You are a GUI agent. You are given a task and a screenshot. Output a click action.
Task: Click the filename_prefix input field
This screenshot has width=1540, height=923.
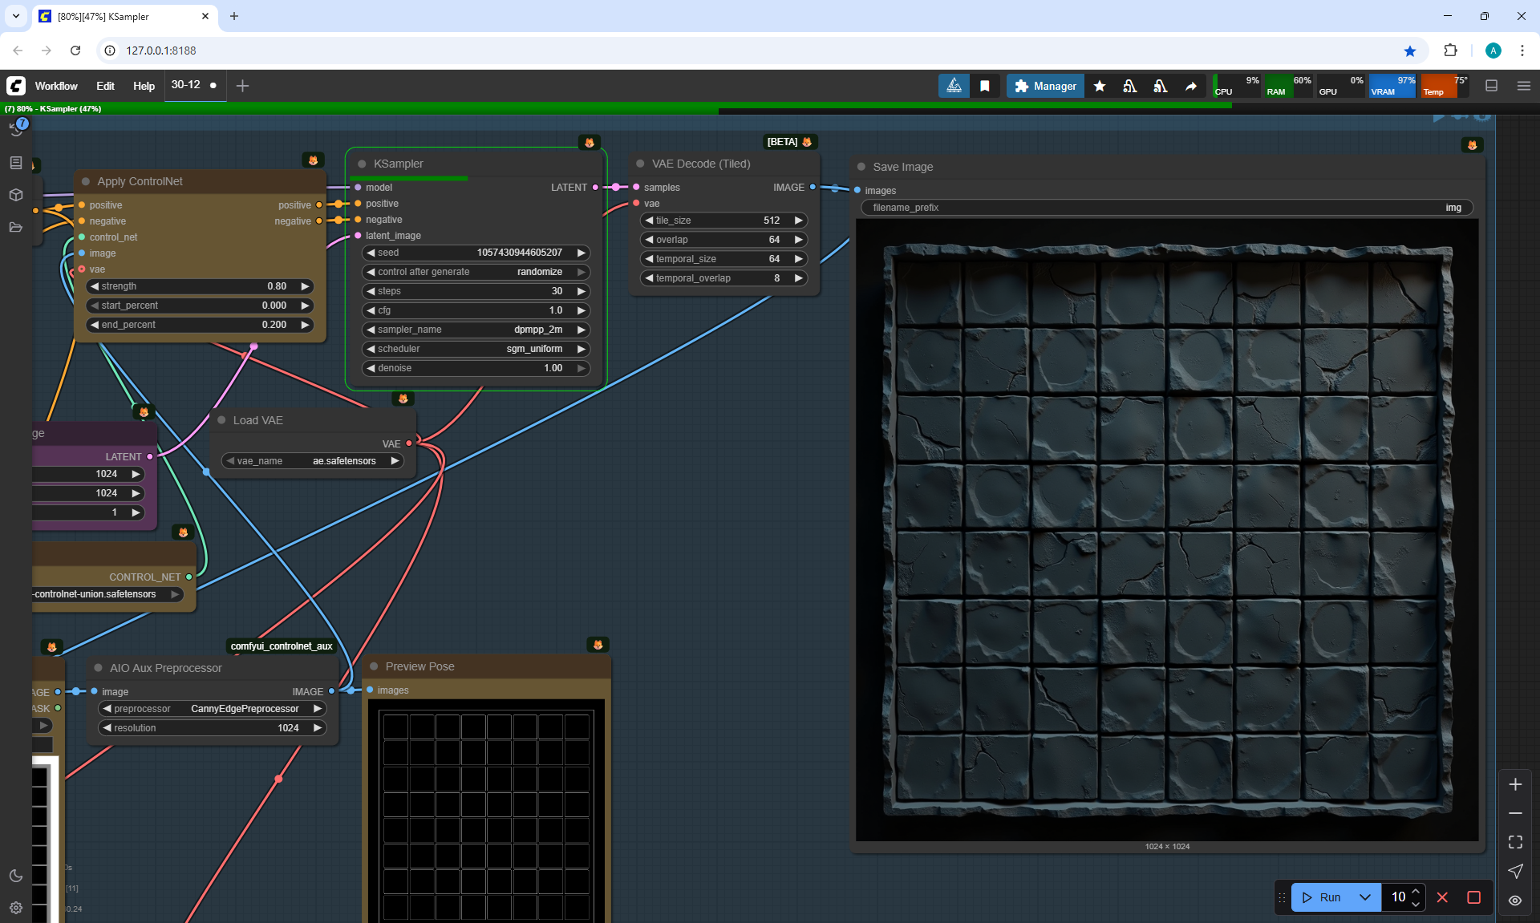1166,208
